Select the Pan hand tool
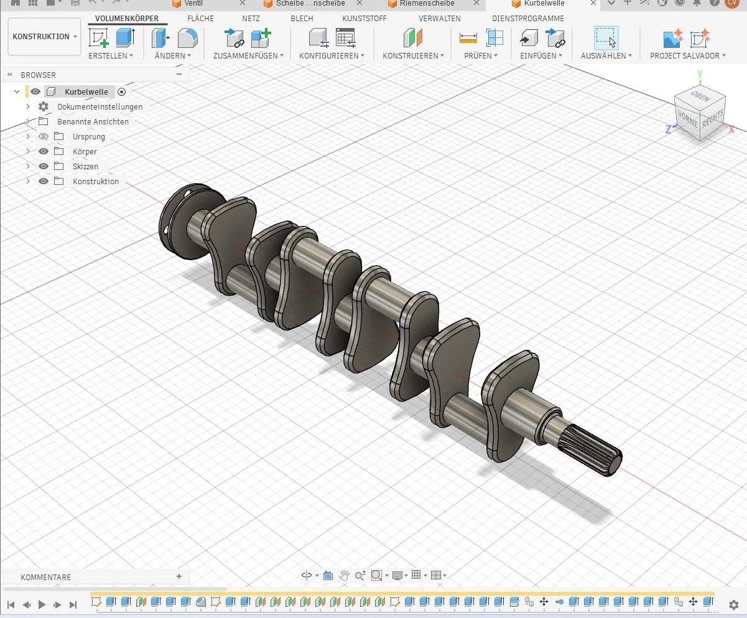The image size is (747, 618). [344, 575]
